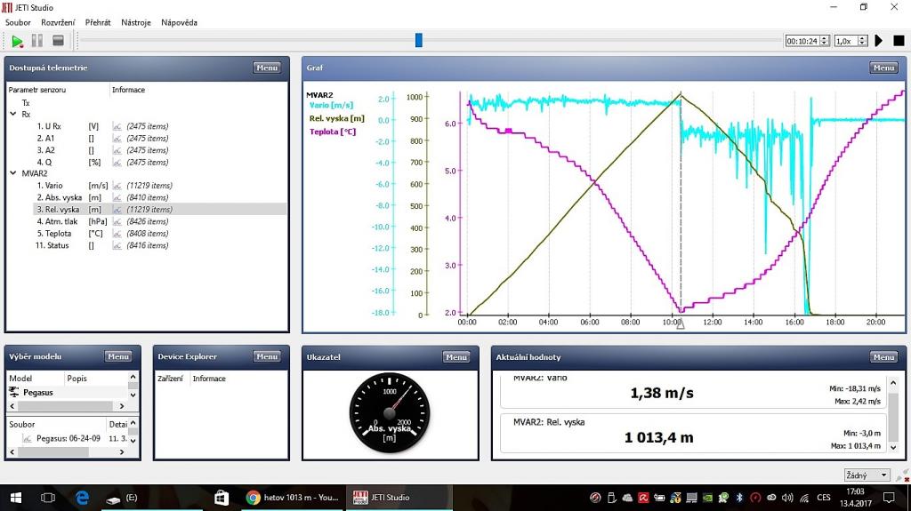Click the 00:10:24 playback time field
Screen dimensions: 911x511
[x=802, y=41]
